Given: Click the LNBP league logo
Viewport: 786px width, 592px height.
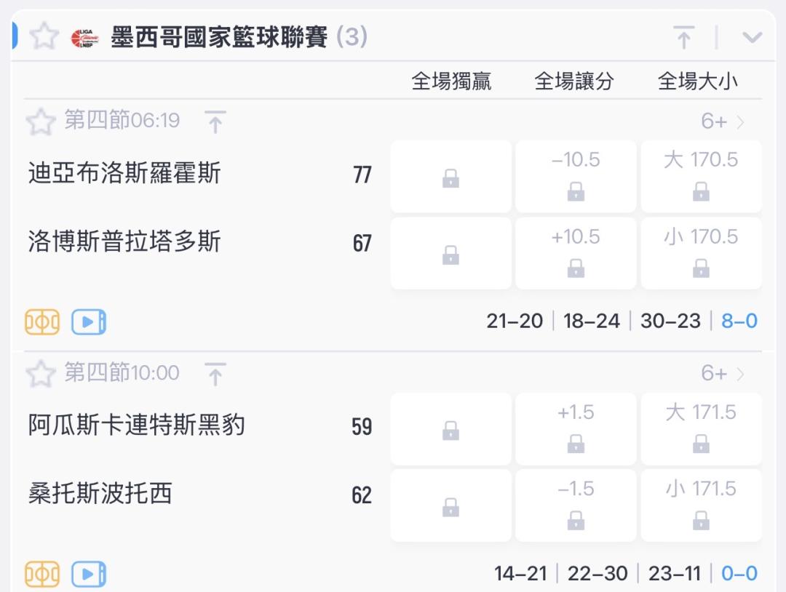Looking at the screenshot, I should 84,38.
